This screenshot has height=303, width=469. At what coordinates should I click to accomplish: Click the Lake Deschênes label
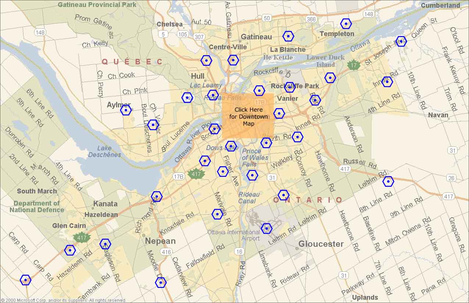click(104, 151)
